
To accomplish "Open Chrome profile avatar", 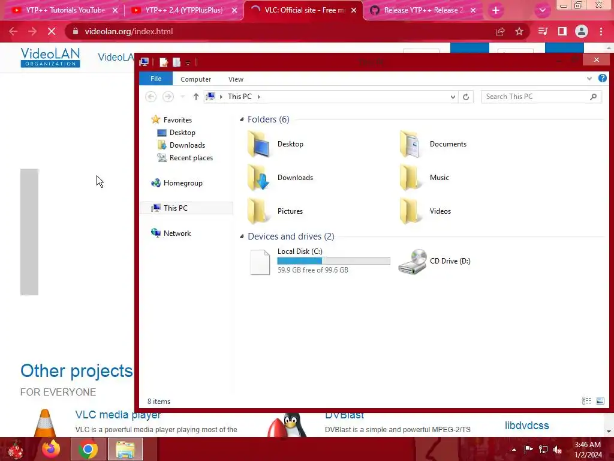I will coord(582,31).
